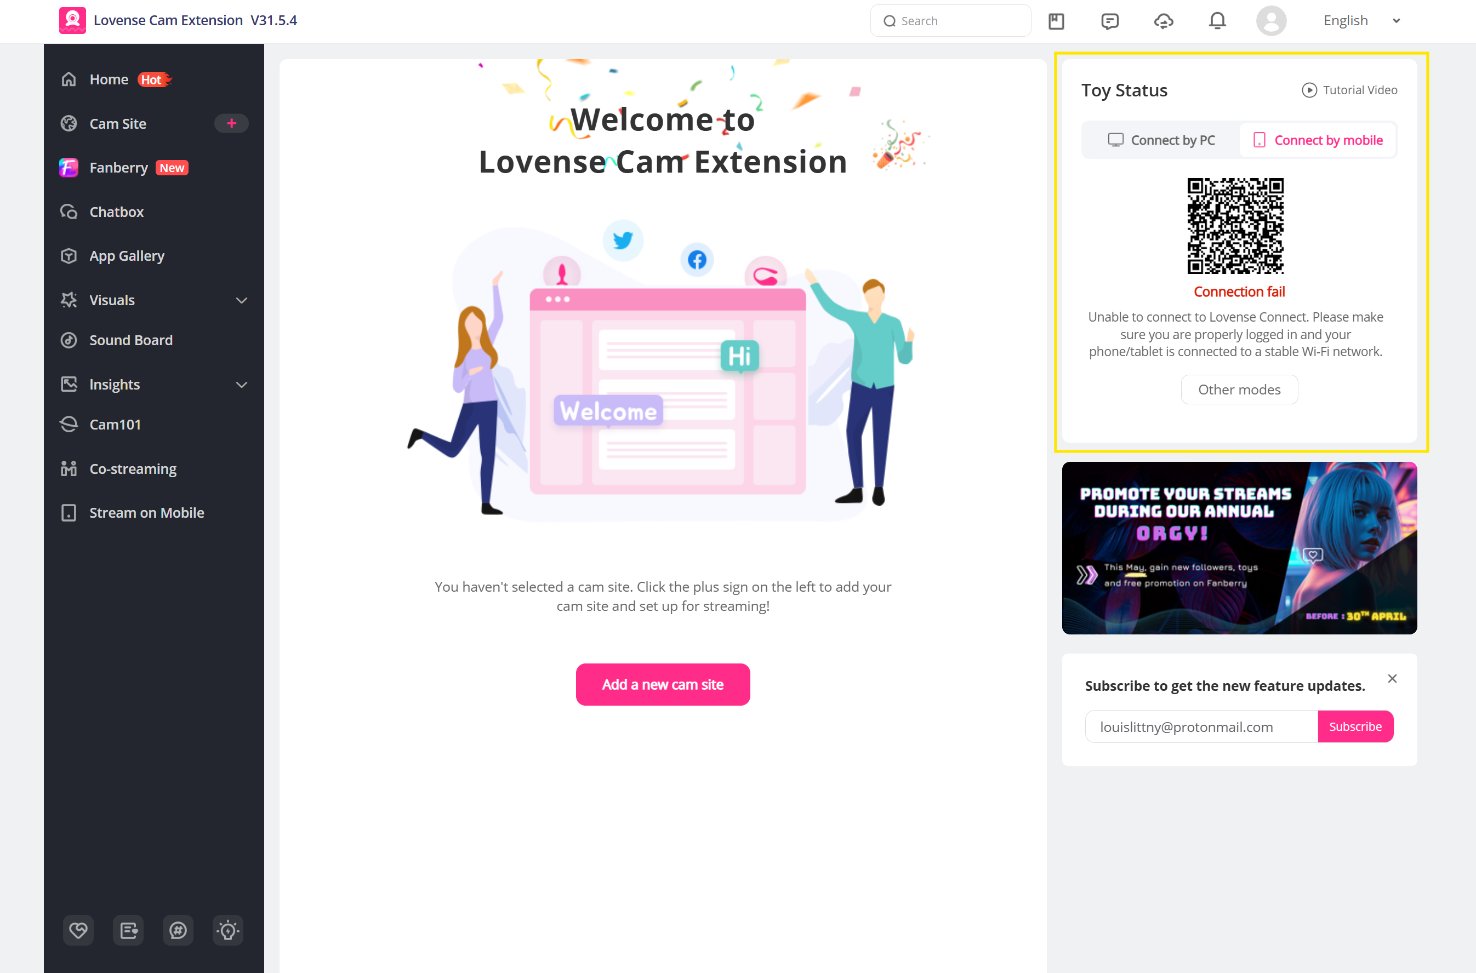Select the Connect by mobile tab
Viewport: 1476px width, 973px height.
pyautogui.click(x=1318, y=140)
